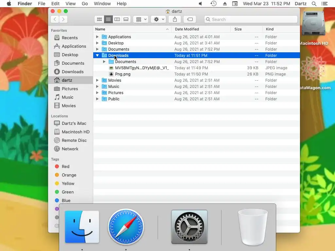Go back with the back arrow
The image size is (335, 251).
[55, 19]
